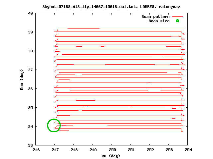
Task: Click the 'Dec (deg)' y-axis label
Action: 22,79
